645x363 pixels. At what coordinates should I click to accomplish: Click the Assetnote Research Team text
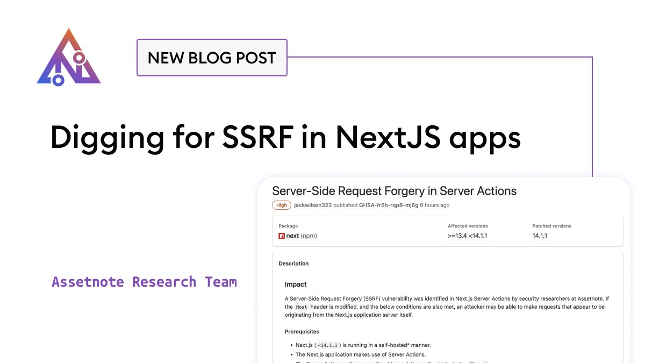(144, 282)
